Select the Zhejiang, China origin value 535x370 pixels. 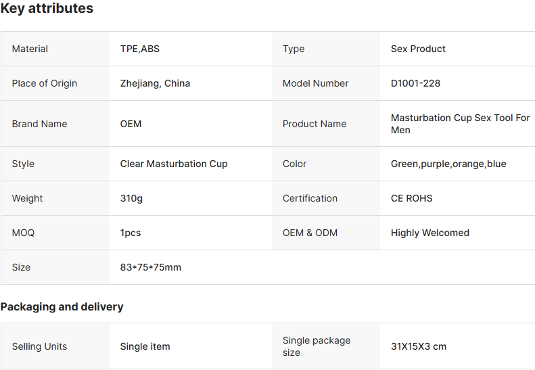click(155, 83)
